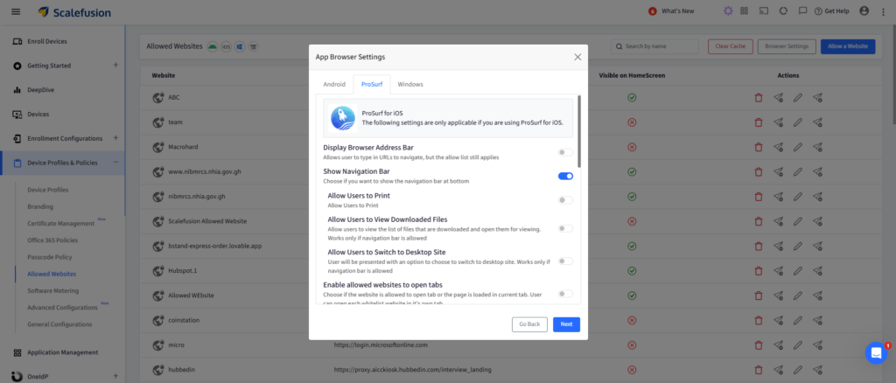Image resolution: width=896 pixels, height=383 pixels.
Task: Collapse Device Profiles & Policies section
Action: coord(115,162)
